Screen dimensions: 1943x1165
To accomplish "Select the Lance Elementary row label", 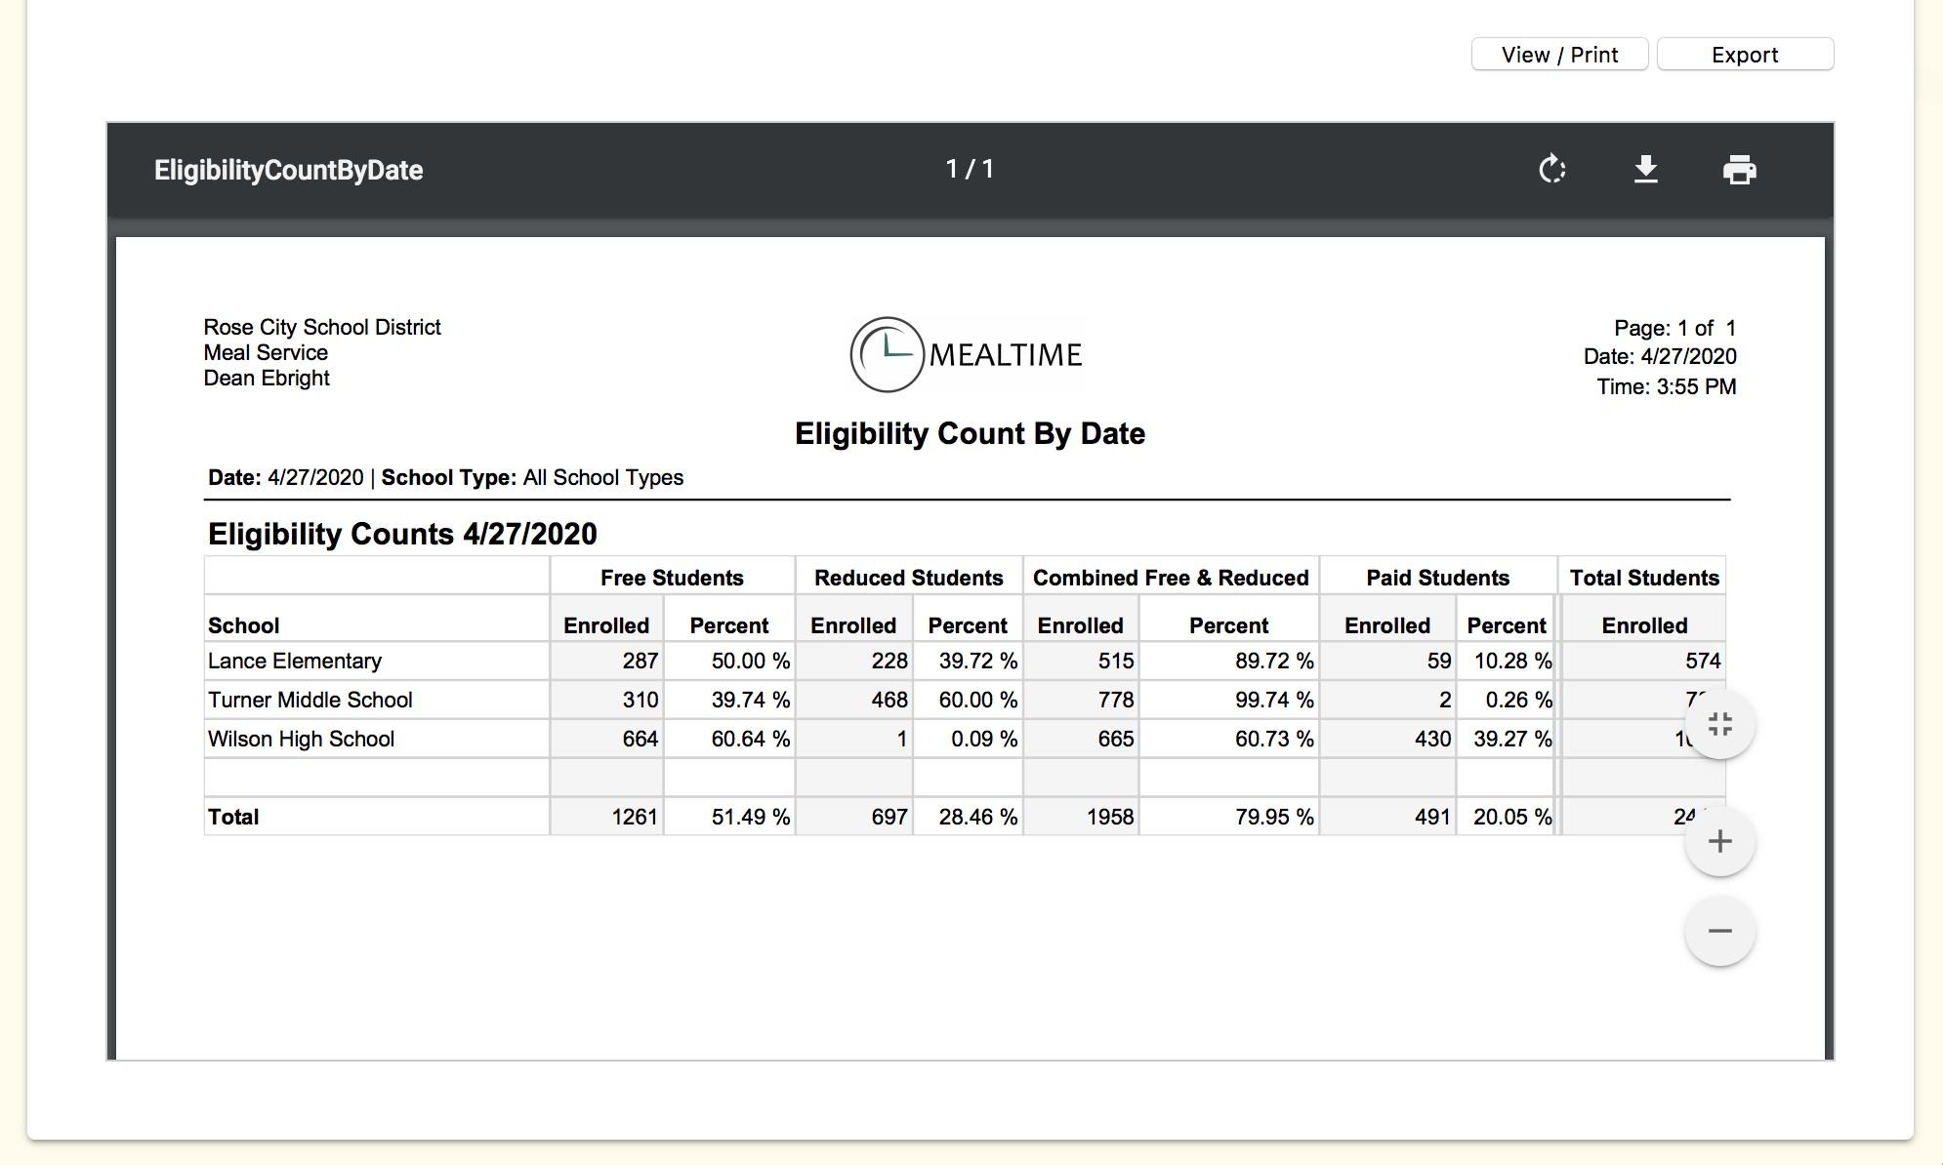I will (294, 661).
